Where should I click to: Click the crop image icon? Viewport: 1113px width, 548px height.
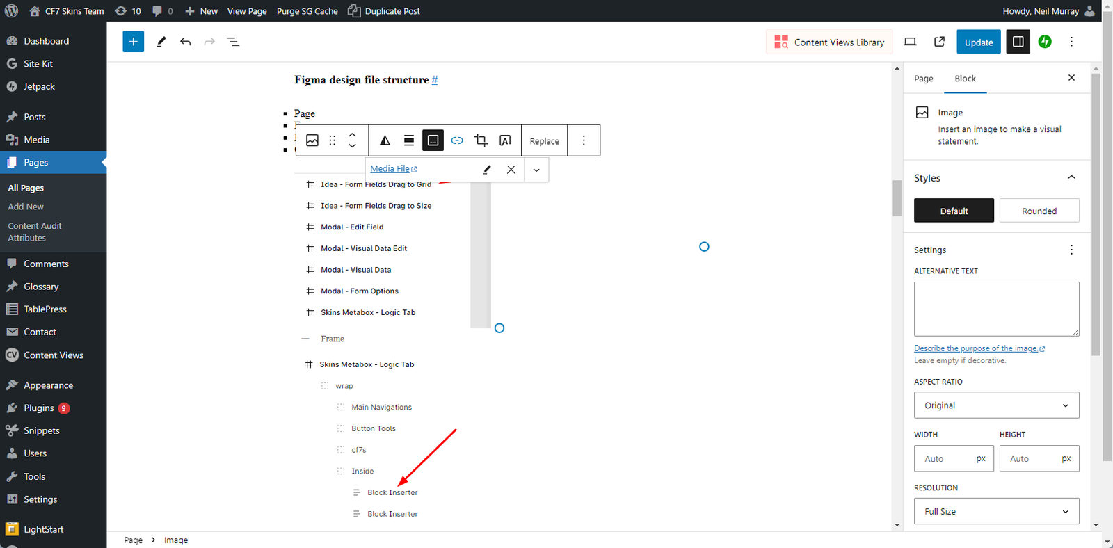[x=481, y=140]
